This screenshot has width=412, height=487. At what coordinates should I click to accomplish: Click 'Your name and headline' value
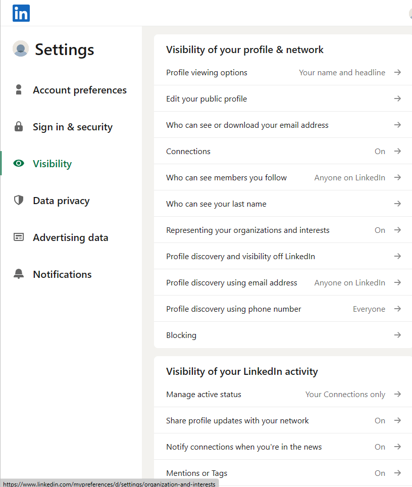(x=342, y=73)
